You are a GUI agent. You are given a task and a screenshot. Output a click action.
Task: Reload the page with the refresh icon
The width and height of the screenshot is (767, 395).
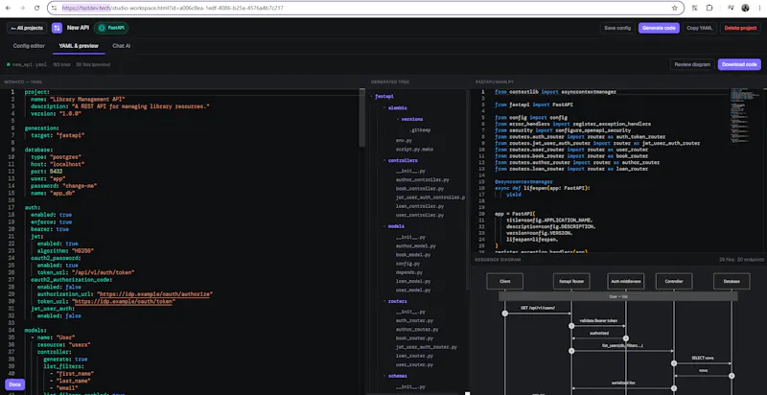[36, 8]
